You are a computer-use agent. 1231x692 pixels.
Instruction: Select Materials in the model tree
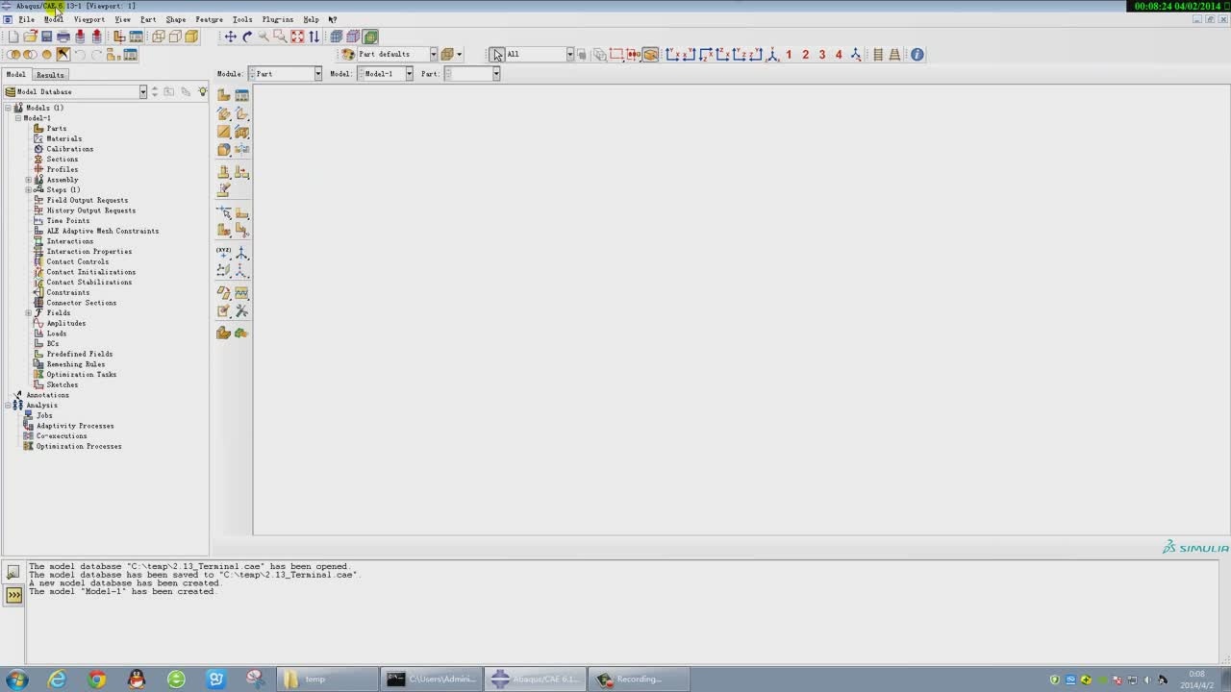(63, 138)
